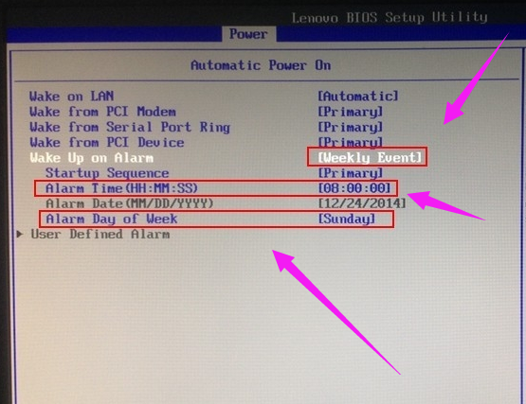Open Wake on LAN Automatic value
Screen dimensions: 526x404
coord(358,97)
